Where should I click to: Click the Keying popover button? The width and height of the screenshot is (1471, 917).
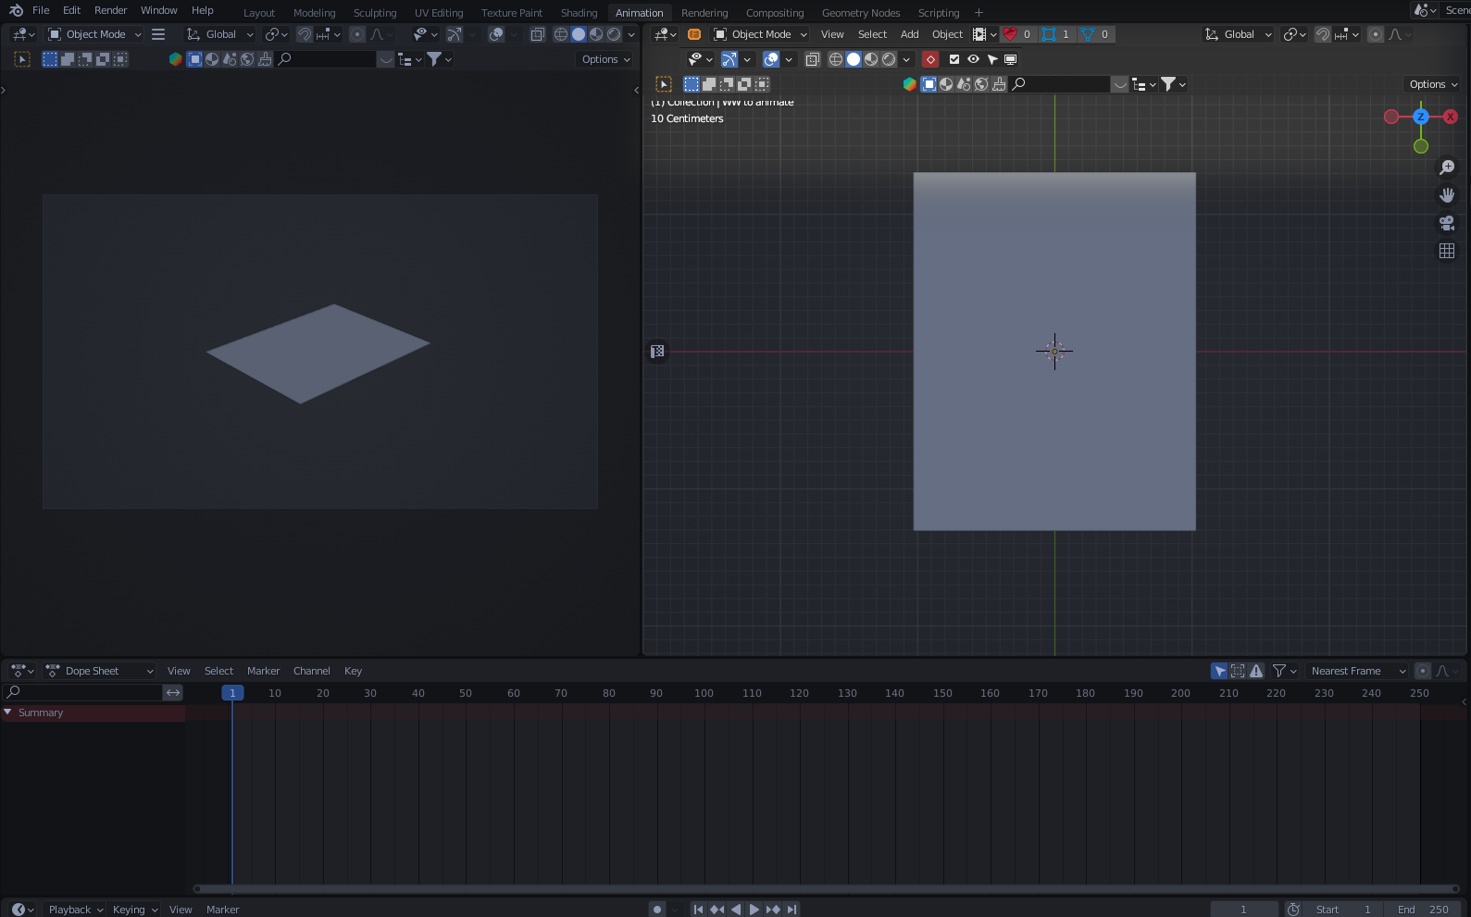coord(134,910)
